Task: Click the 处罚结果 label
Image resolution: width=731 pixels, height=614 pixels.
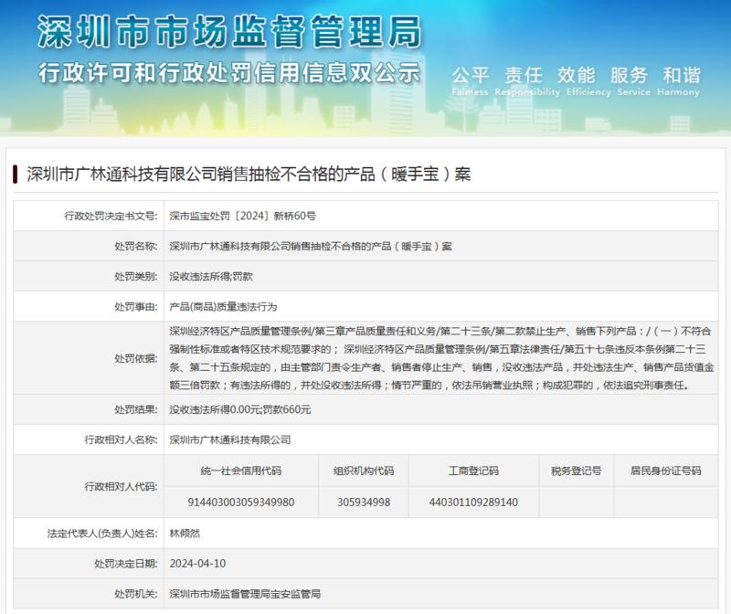Action: 135,409
